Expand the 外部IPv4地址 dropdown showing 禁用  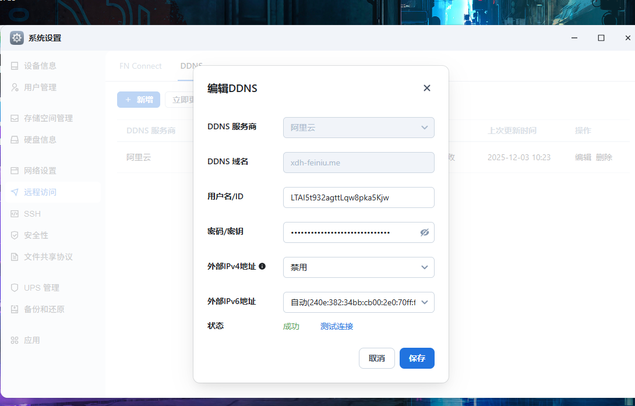[x=358, y=267]
